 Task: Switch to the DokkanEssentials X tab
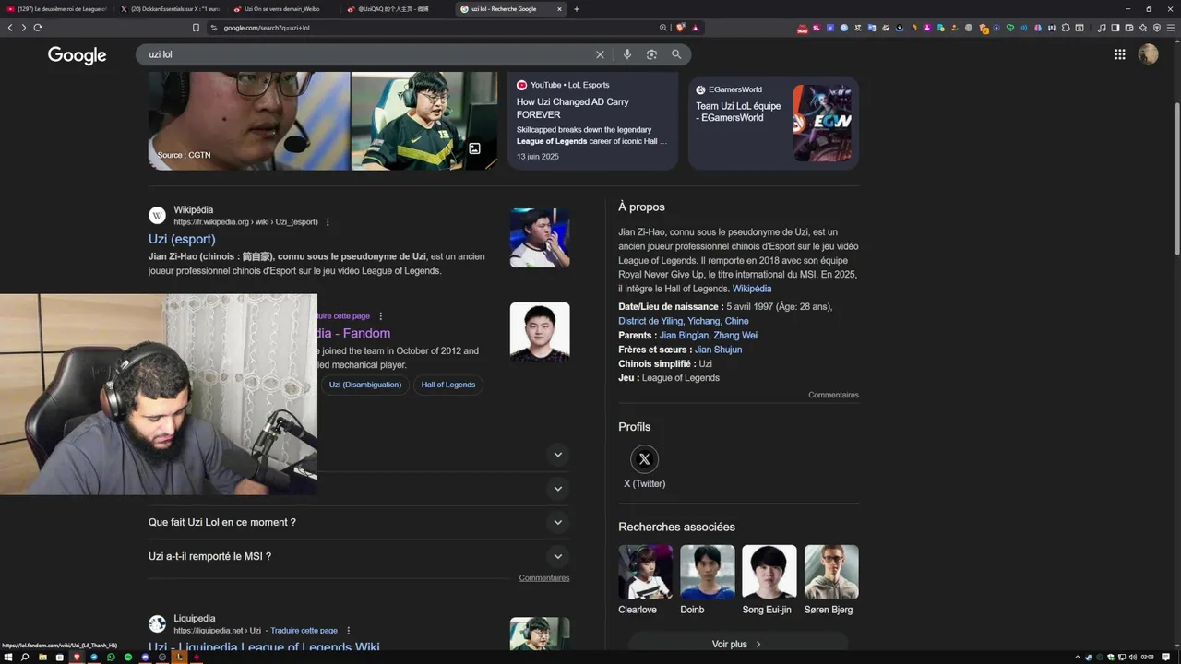coord(170,9)
